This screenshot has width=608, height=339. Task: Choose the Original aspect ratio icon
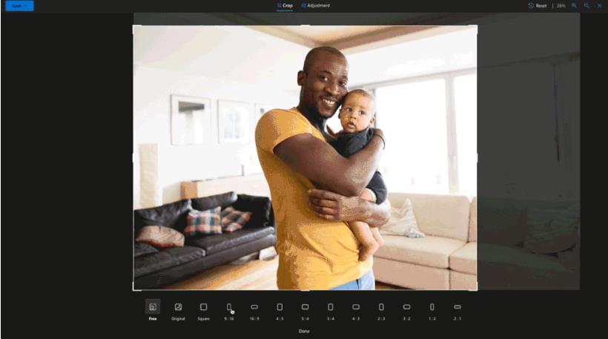(x=178, y=307)
